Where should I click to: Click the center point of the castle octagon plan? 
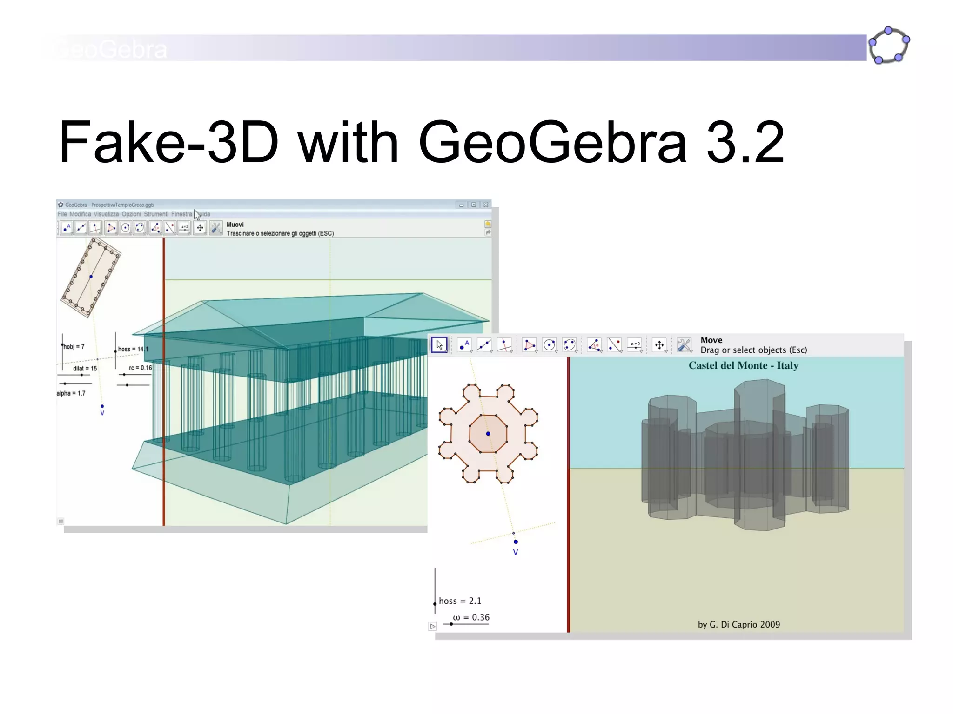[x=488, y=434]
